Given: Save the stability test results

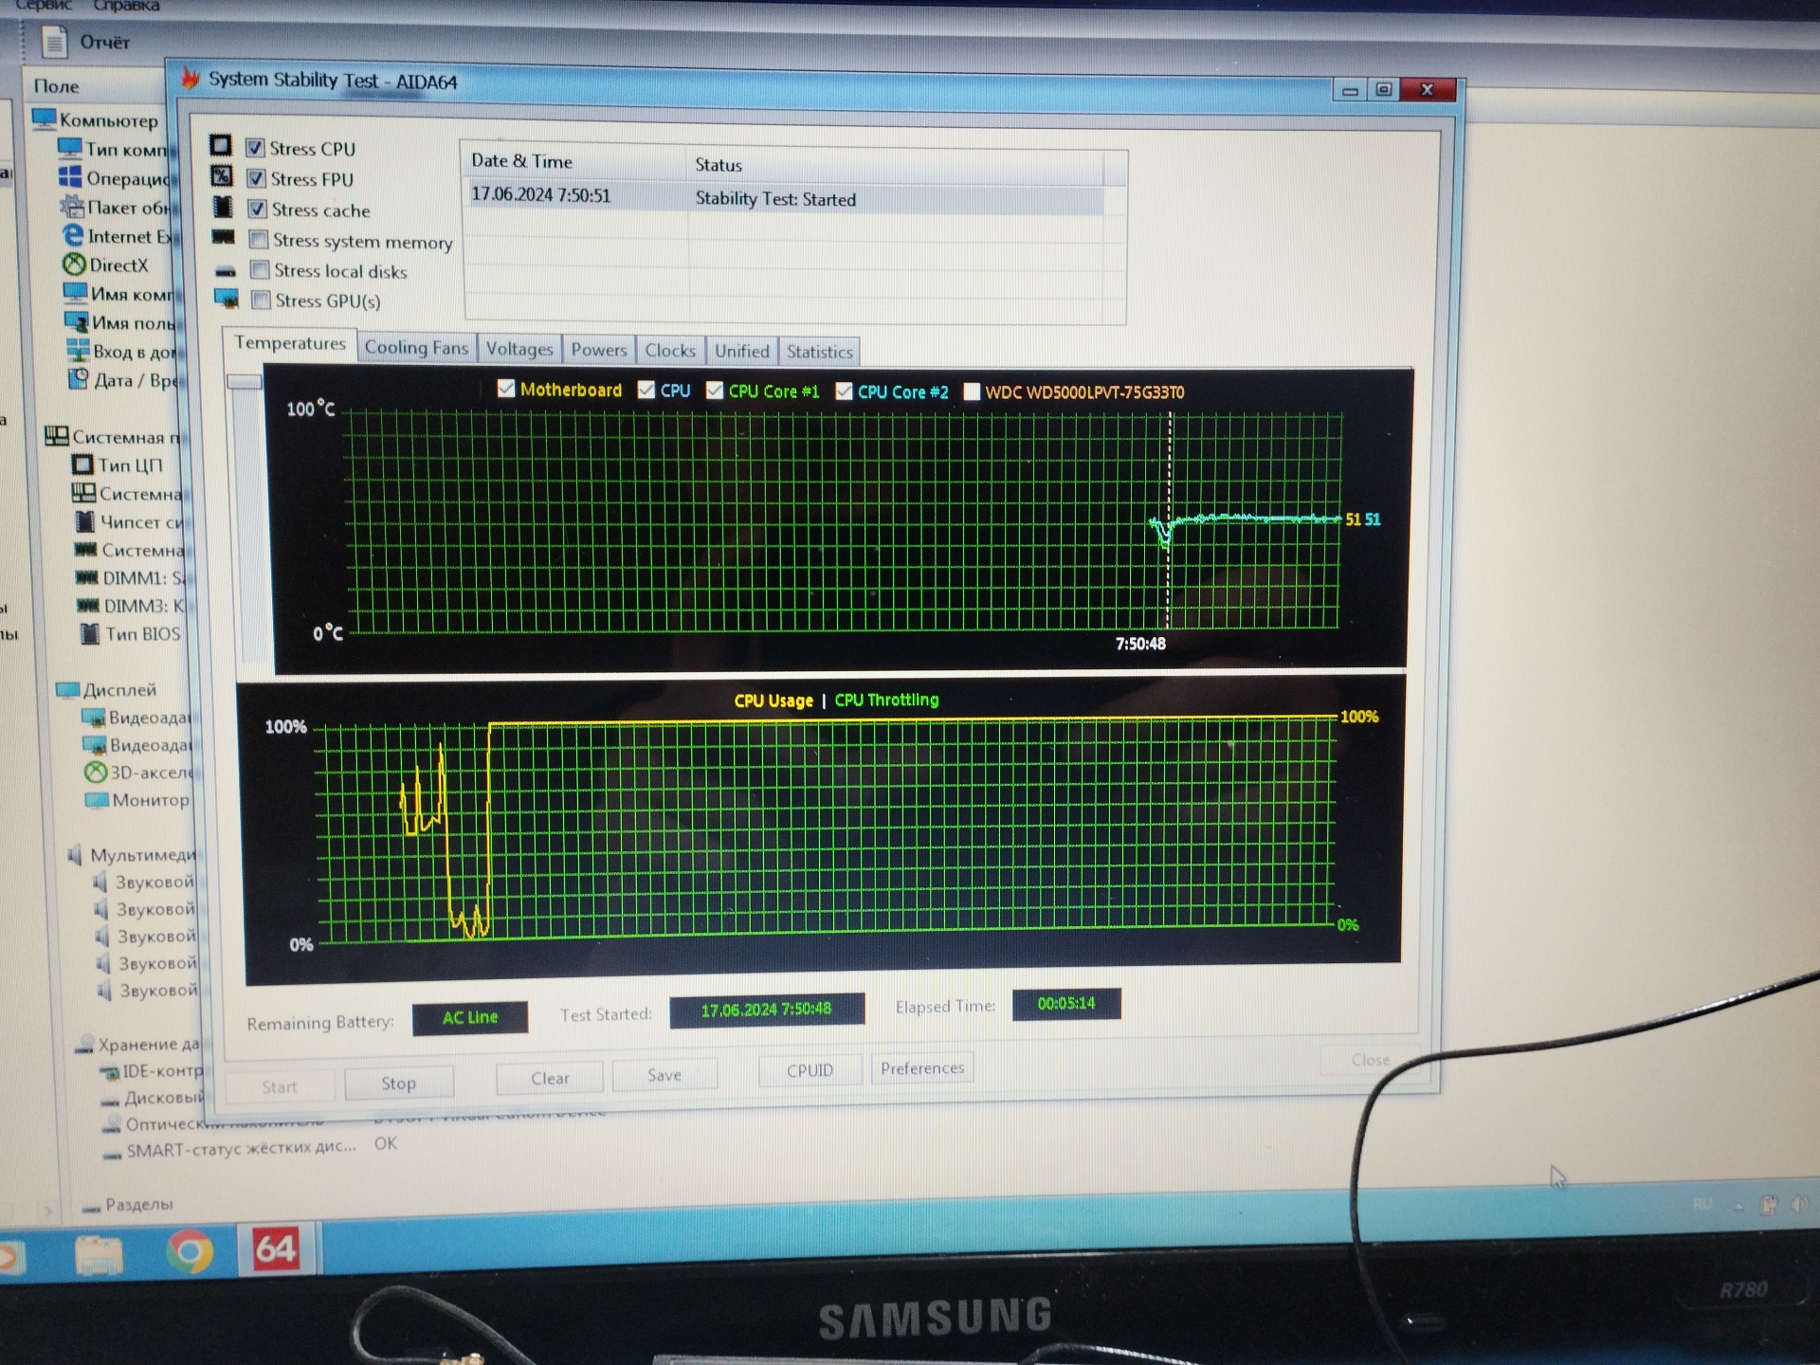Looking at the screenshot, I should 664,1075.
